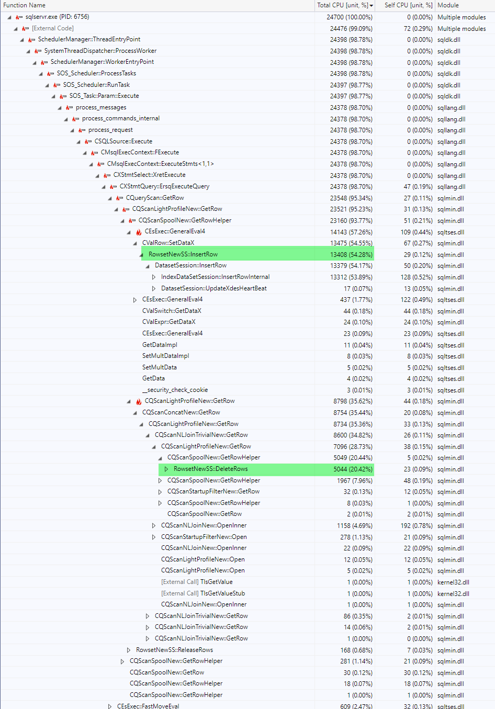Screen dimensions: 495x709
Task: Click the flame icon beside CQueryScan::GetRow
Action: tap(120, 198)
